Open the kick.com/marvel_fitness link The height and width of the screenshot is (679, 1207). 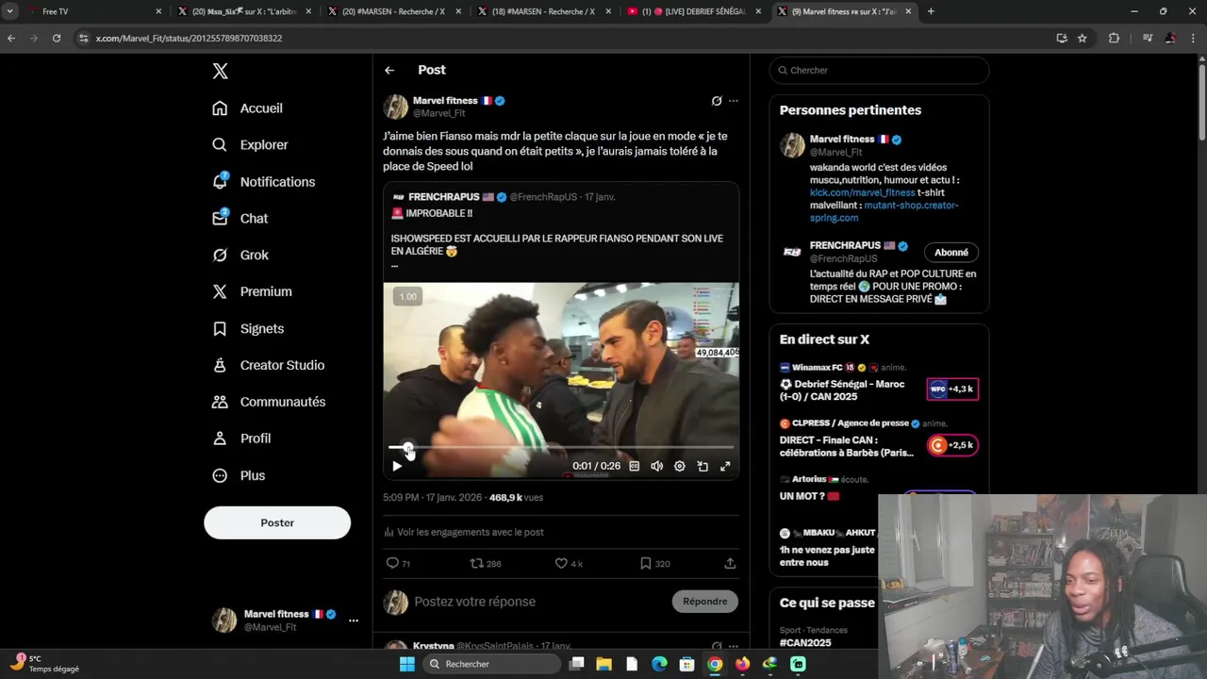coord(862,192)
